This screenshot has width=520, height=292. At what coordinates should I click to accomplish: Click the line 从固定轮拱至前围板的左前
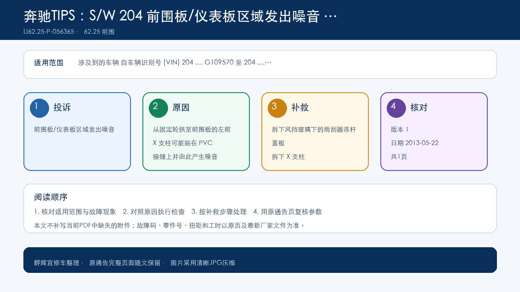pyautogui.click(x=192, y=129)
